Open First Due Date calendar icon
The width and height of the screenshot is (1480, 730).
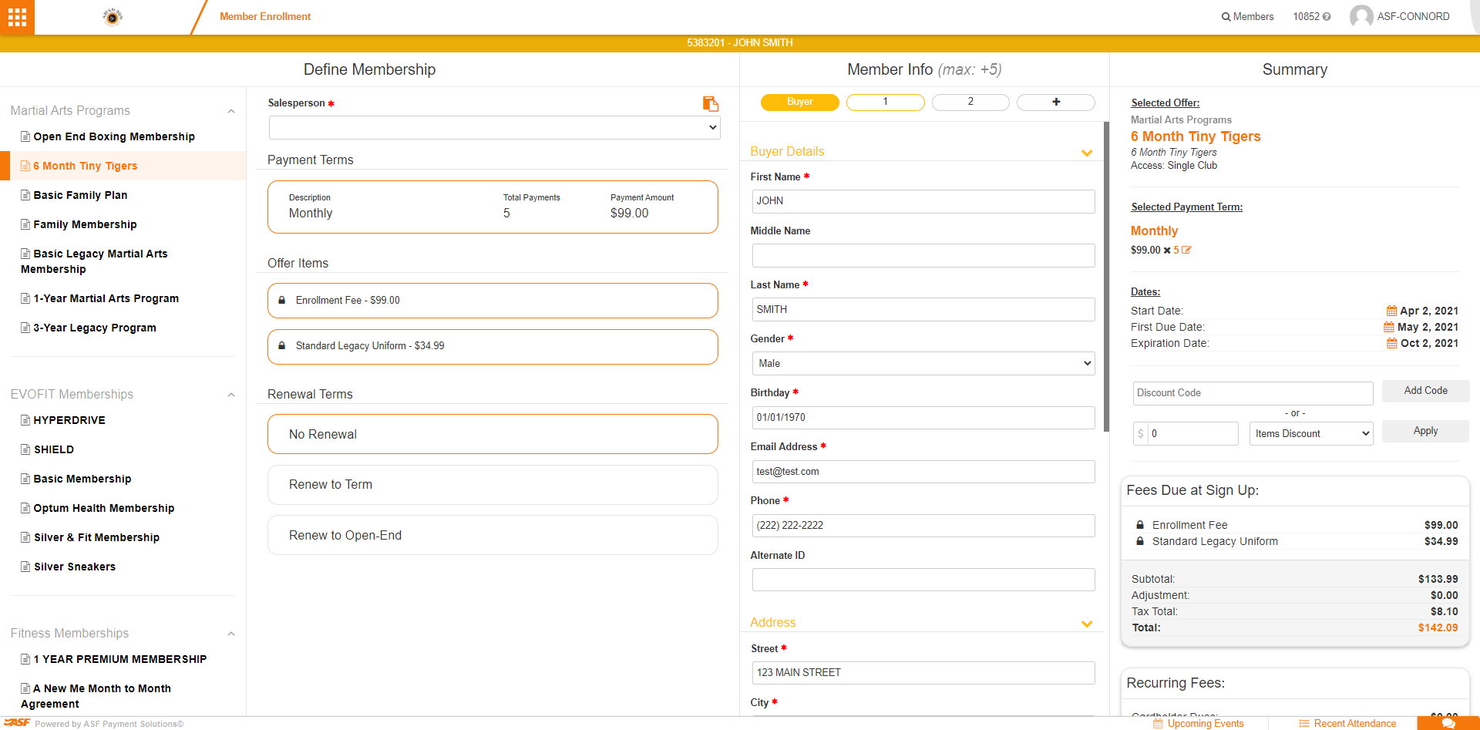(x=1389, y=327)
